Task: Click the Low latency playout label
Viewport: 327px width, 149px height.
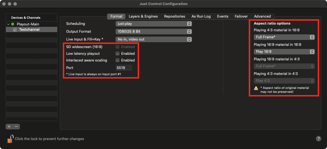Action: (83, 53)
